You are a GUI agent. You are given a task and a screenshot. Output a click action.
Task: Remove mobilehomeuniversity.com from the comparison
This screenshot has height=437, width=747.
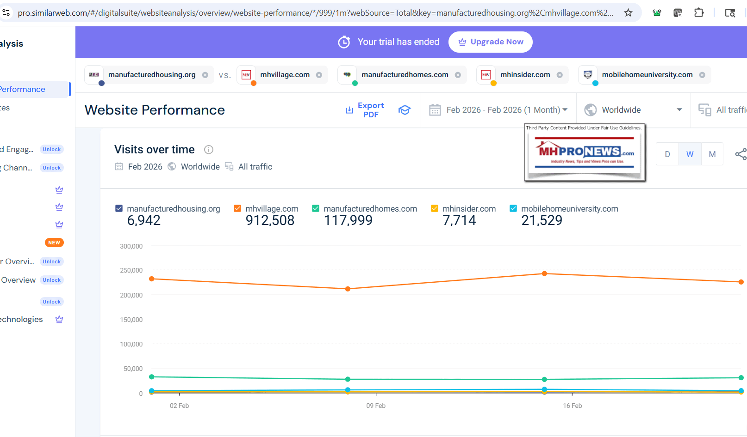tap(702, 75)
